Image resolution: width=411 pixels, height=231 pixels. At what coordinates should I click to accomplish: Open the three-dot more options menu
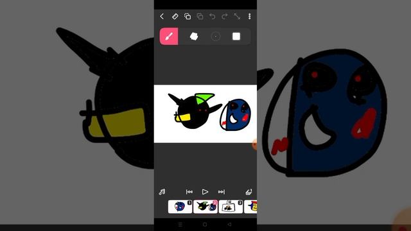250,16
